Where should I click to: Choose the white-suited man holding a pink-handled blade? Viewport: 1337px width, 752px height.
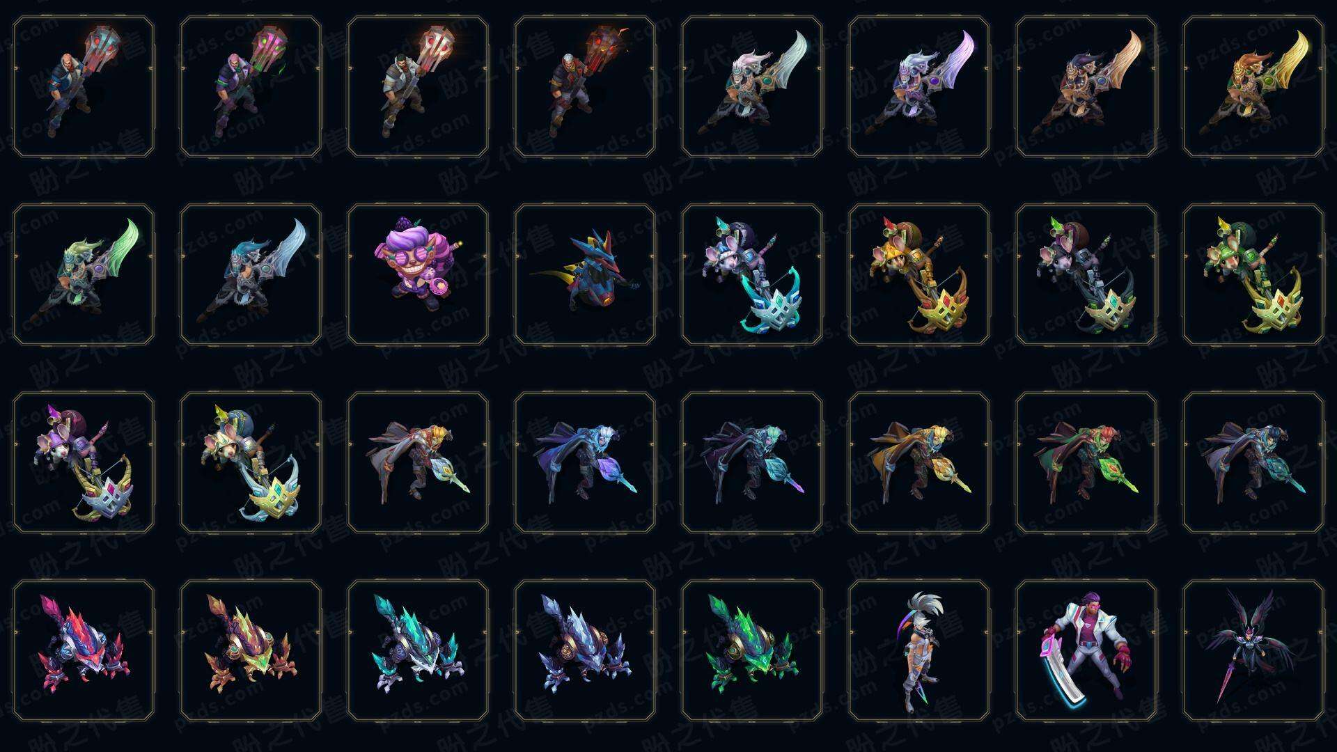point(1086,650)
